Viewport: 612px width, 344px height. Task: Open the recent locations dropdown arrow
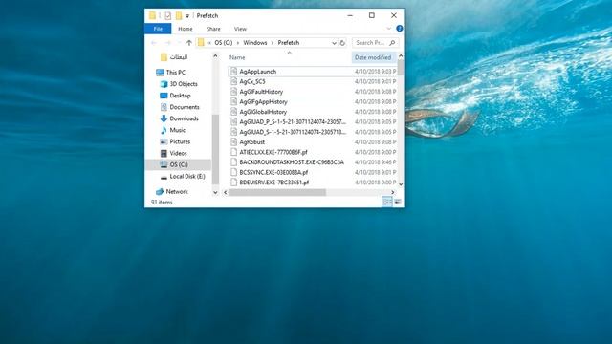click(x=179, y=43)
